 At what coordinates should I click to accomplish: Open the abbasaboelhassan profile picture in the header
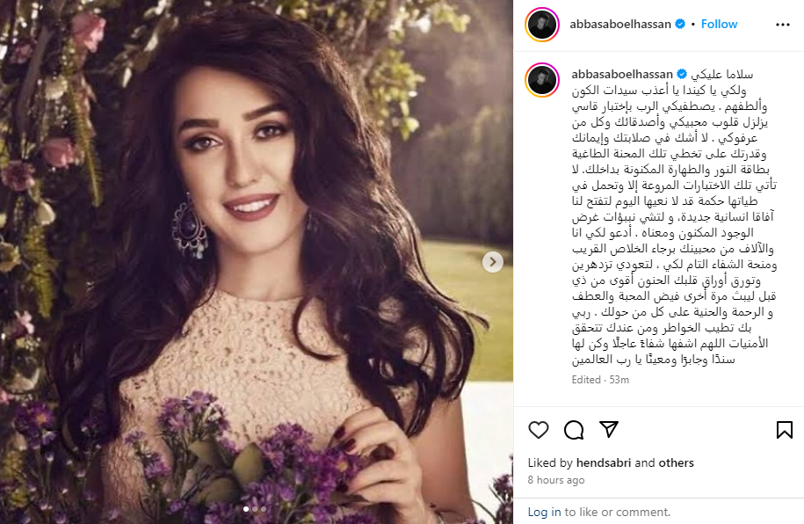542,25
